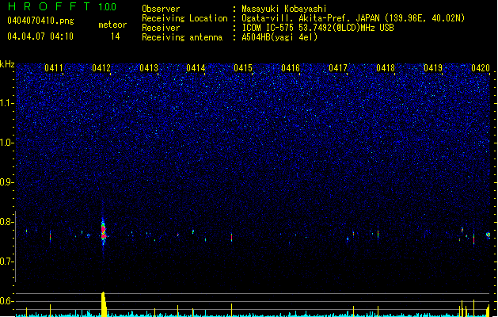498x317 pixels.
Task: Click the Observer label
Action: coord(161,9)
